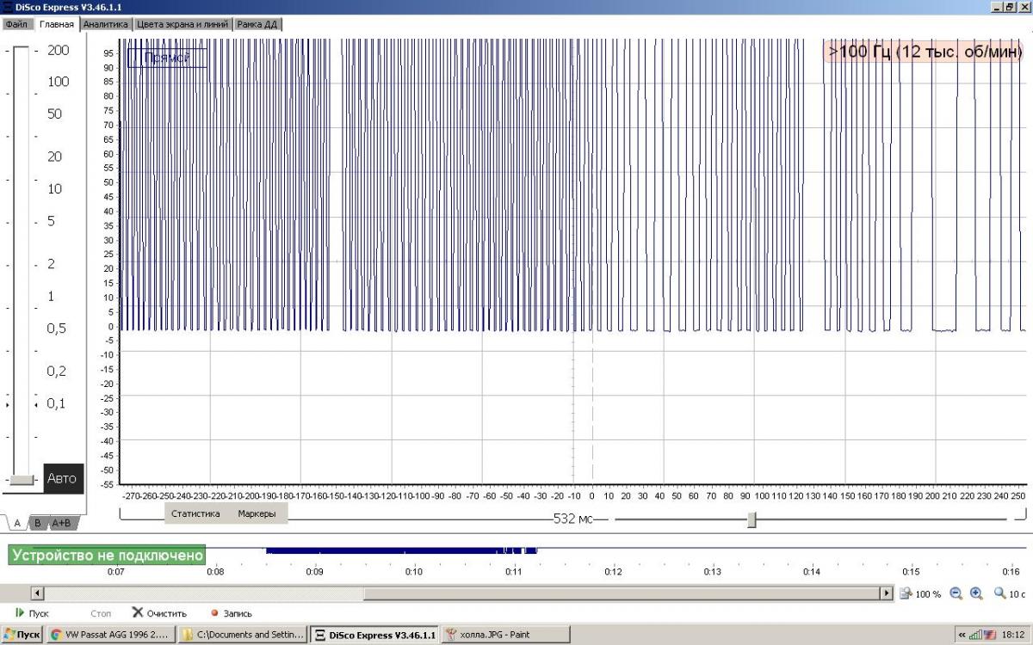Expand the Статистика panel
The image size is (1033, 645).
195,513
